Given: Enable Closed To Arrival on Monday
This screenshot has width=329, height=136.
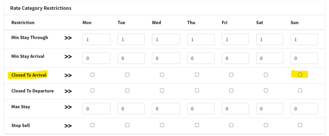Looking at the screenshot, I should click(92, 75).
